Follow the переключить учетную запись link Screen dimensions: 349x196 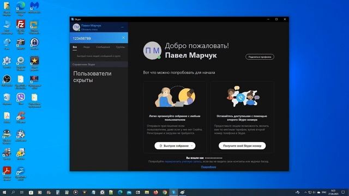[183, 162]
